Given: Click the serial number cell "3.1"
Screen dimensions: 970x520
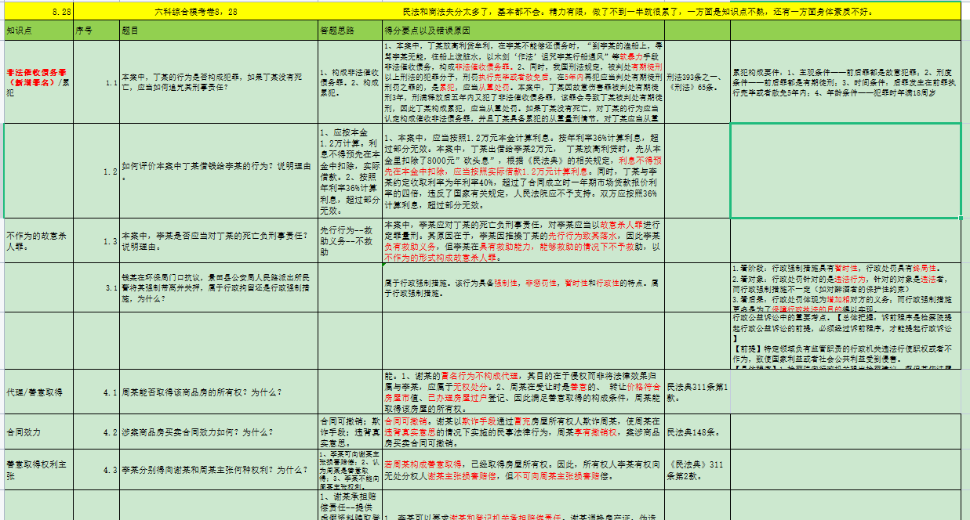Looking at the screenshot, I should (x=96, y=287).
